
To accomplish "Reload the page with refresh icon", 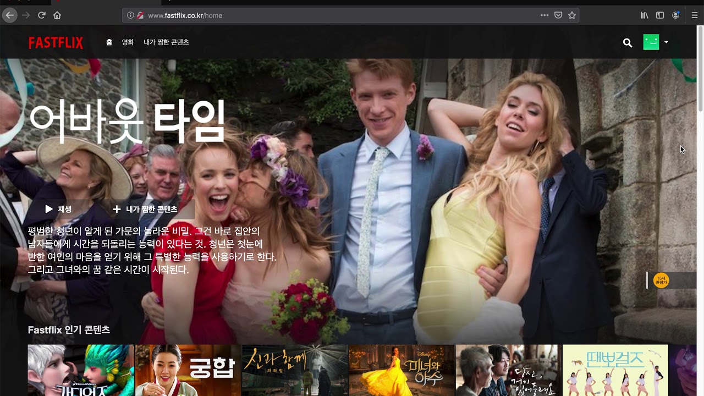I will coord(41,15).
